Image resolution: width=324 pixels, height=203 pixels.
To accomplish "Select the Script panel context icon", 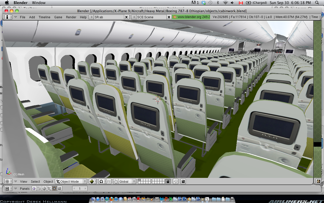I will pyautogui.click(x=39, y=189).
